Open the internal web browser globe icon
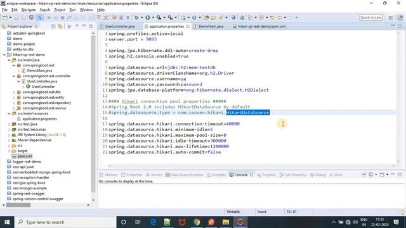 233,18
